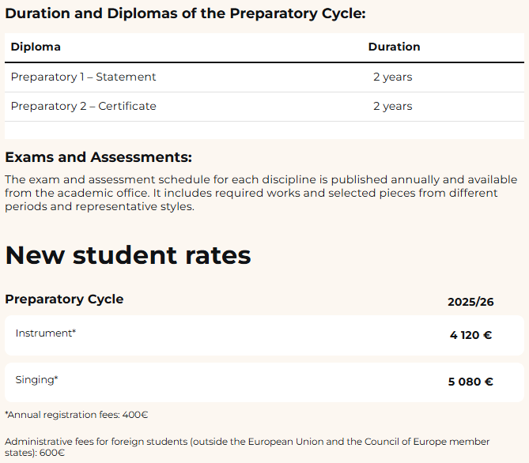529x463 pixels.
Task: Click the annual registration fees 400€ footnote
Action: 77,414
